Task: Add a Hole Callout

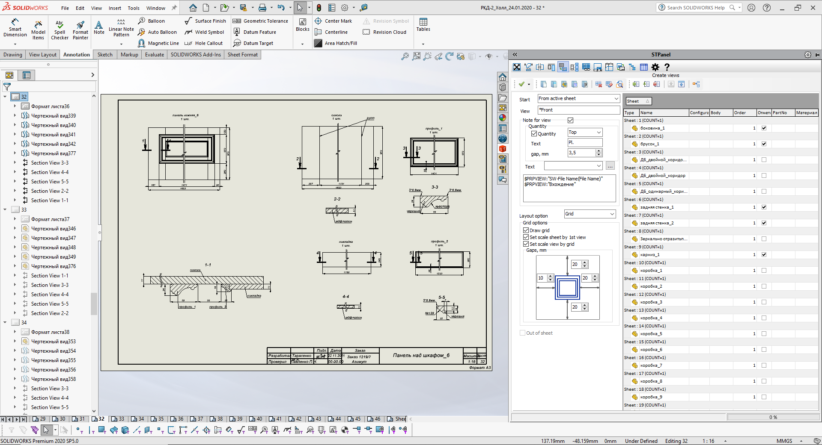Action: (x=203, y=43)
